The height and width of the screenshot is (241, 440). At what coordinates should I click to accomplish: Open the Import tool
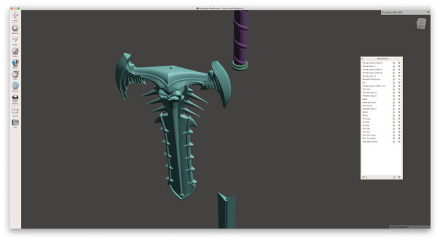click(15, 16)
